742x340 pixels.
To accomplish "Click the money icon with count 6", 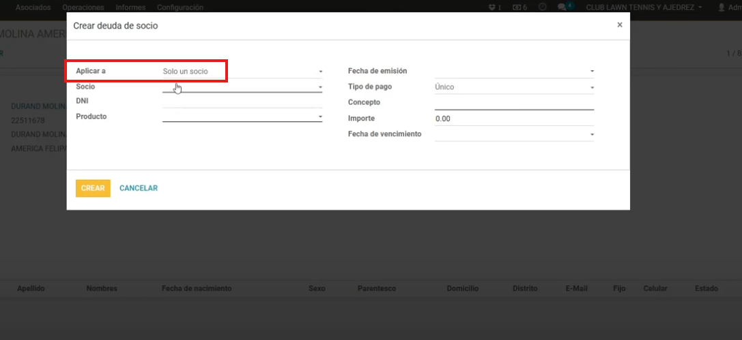I will 517,7.
